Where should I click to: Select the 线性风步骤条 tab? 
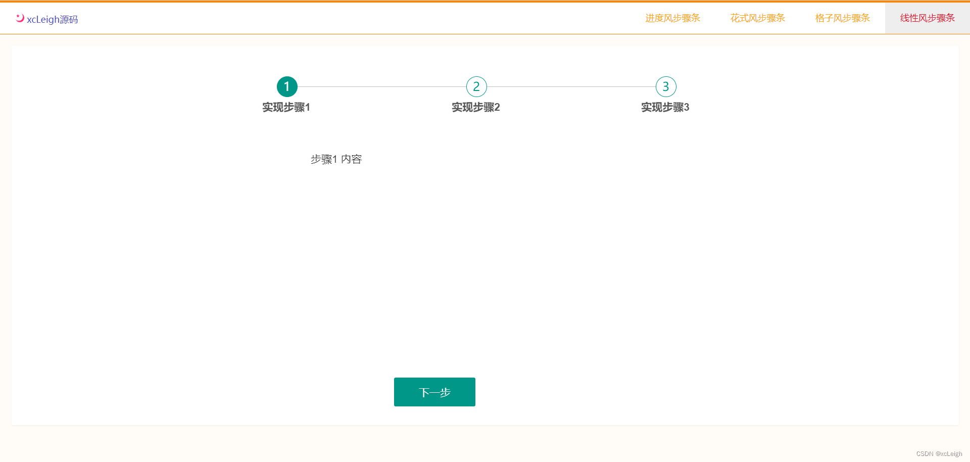click(x=927, y=18)
